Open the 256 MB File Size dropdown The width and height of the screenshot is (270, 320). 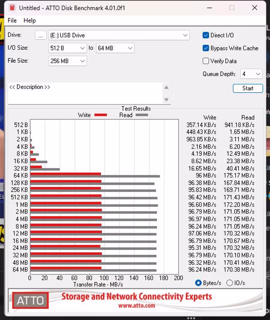67,61
